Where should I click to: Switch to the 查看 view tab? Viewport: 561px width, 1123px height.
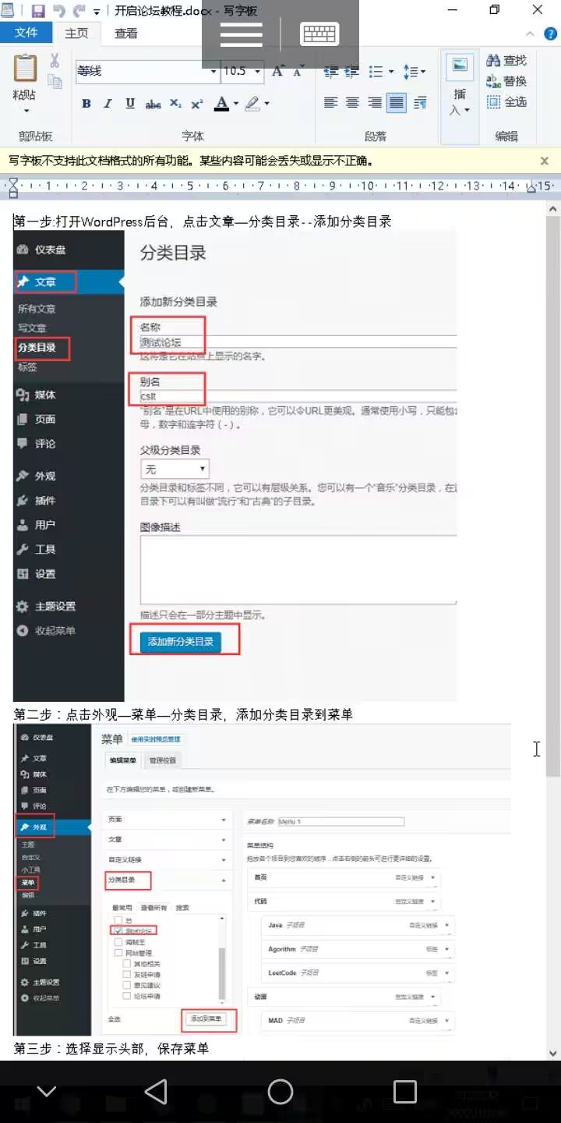[x=126, y=33]
